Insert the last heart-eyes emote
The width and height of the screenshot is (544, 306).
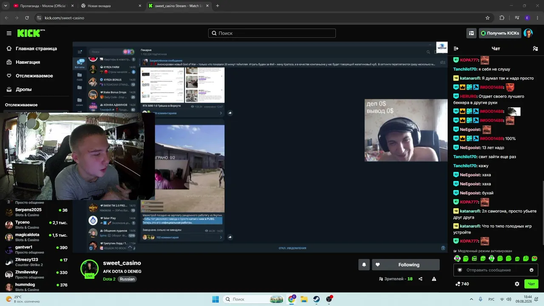point(535,258)
